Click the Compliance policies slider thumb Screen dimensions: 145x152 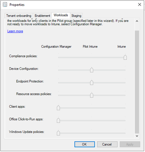coord(125,57)
